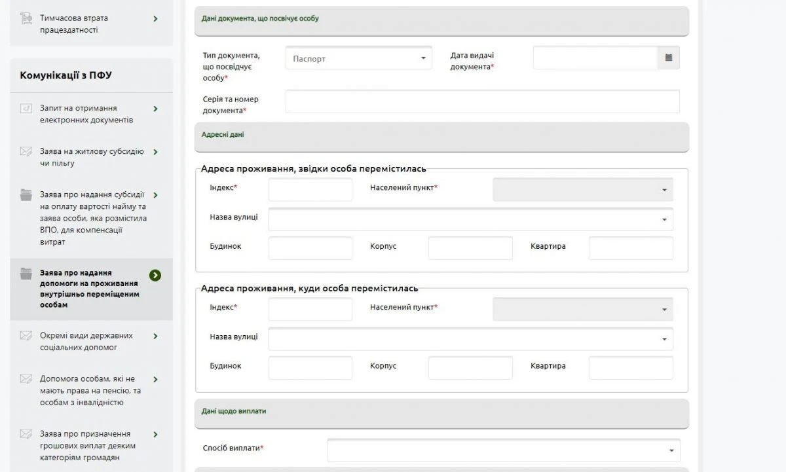This screenshot has width=786, height=472.
Task: Click the document icon next to Тимчасова втрата працездатності
Action: [26, 18]
